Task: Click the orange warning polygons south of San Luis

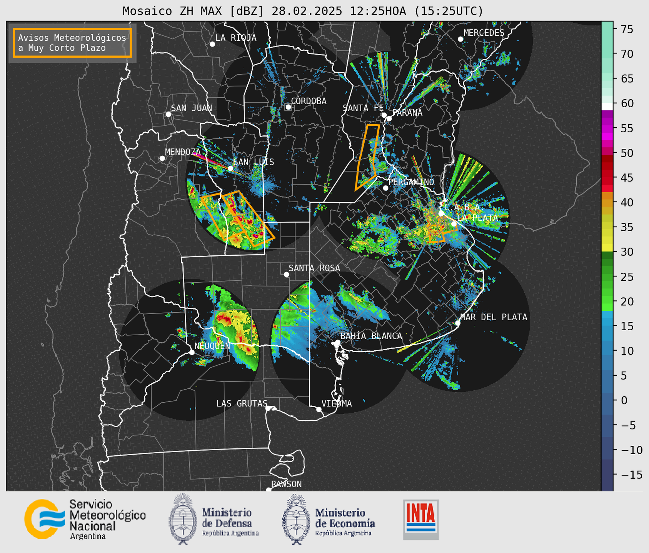Action: click(238, 218)
